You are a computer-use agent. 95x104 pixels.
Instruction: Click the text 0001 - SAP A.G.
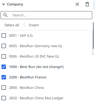click(21, 35)
